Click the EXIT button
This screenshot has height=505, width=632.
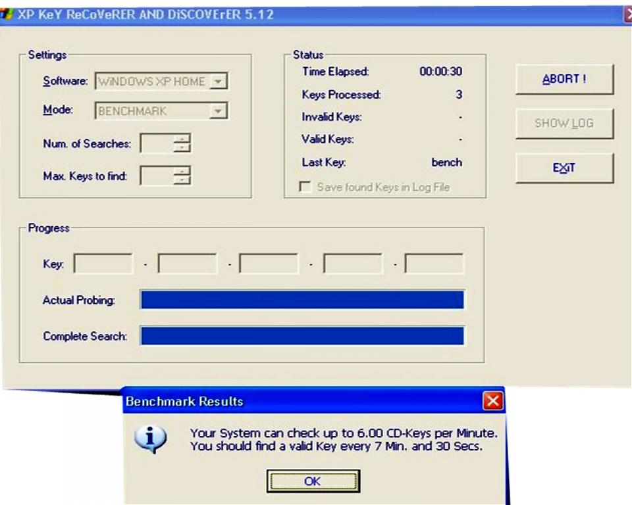coord(564,168)
